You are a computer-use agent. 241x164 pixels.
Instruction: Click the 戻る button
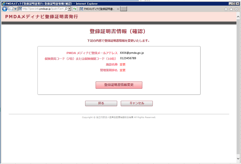pyautogui.click(x=101, y=103)
